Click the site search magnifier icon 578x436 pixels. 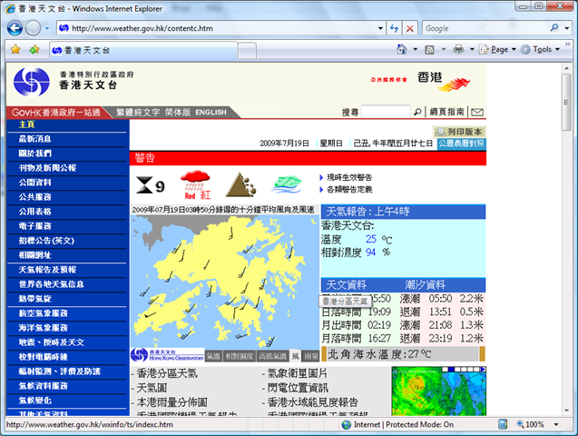pyautogui.click(x=417, y=112)
